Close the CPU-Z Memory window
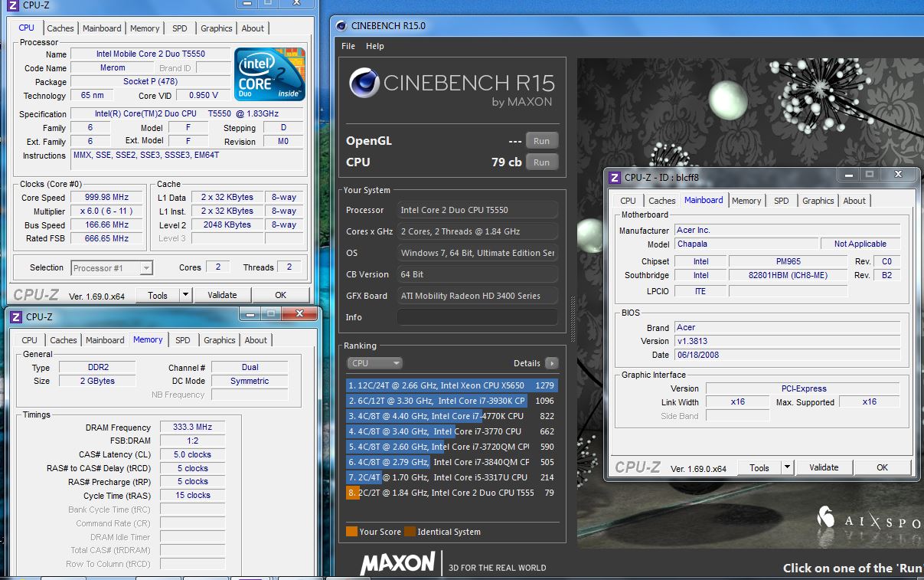 [299, 313]
